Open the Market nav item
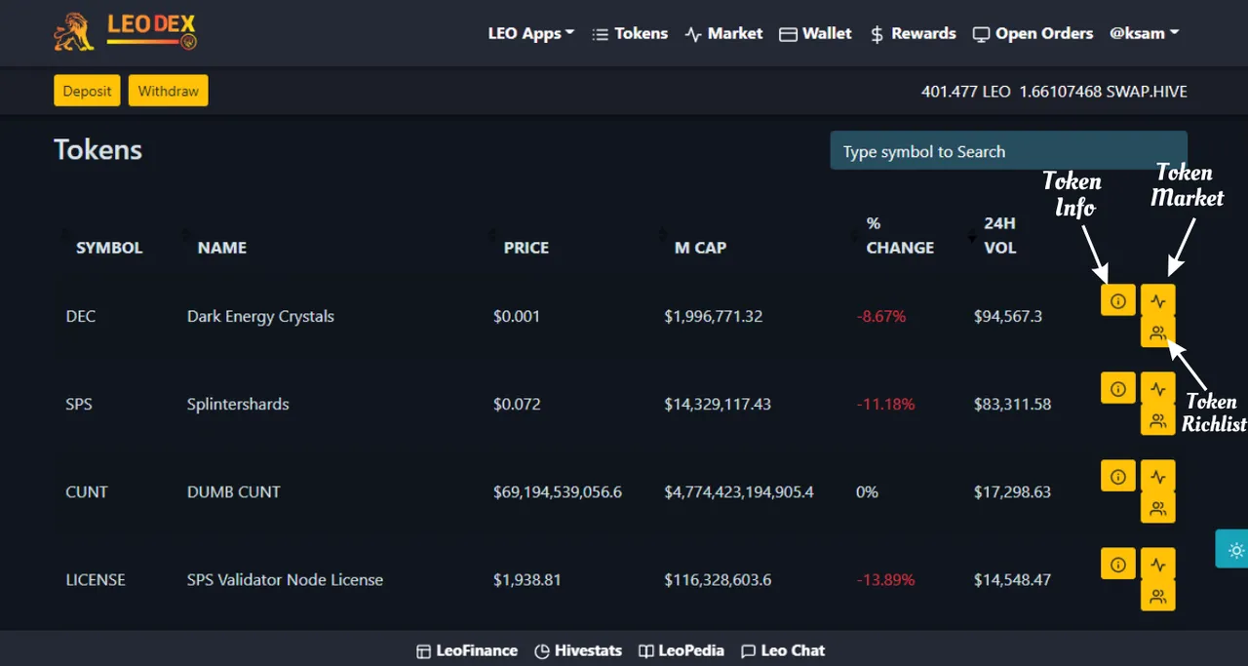 tap(723, 33)
